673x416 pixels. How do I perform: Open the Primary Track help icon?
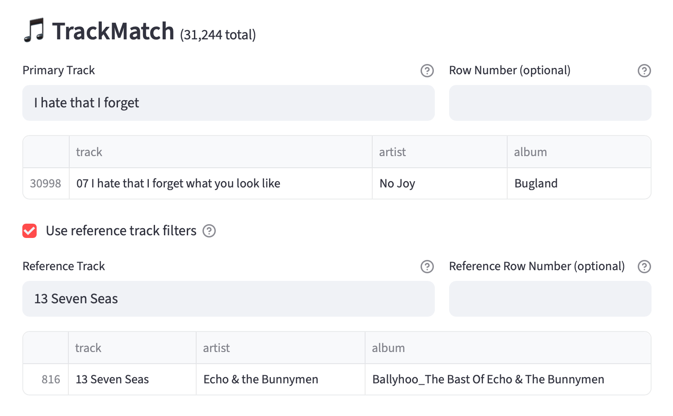427,71
